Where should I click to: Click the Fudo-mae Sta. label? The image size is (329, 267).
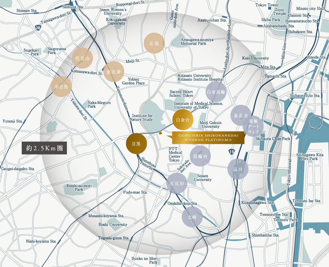point(135,192)
